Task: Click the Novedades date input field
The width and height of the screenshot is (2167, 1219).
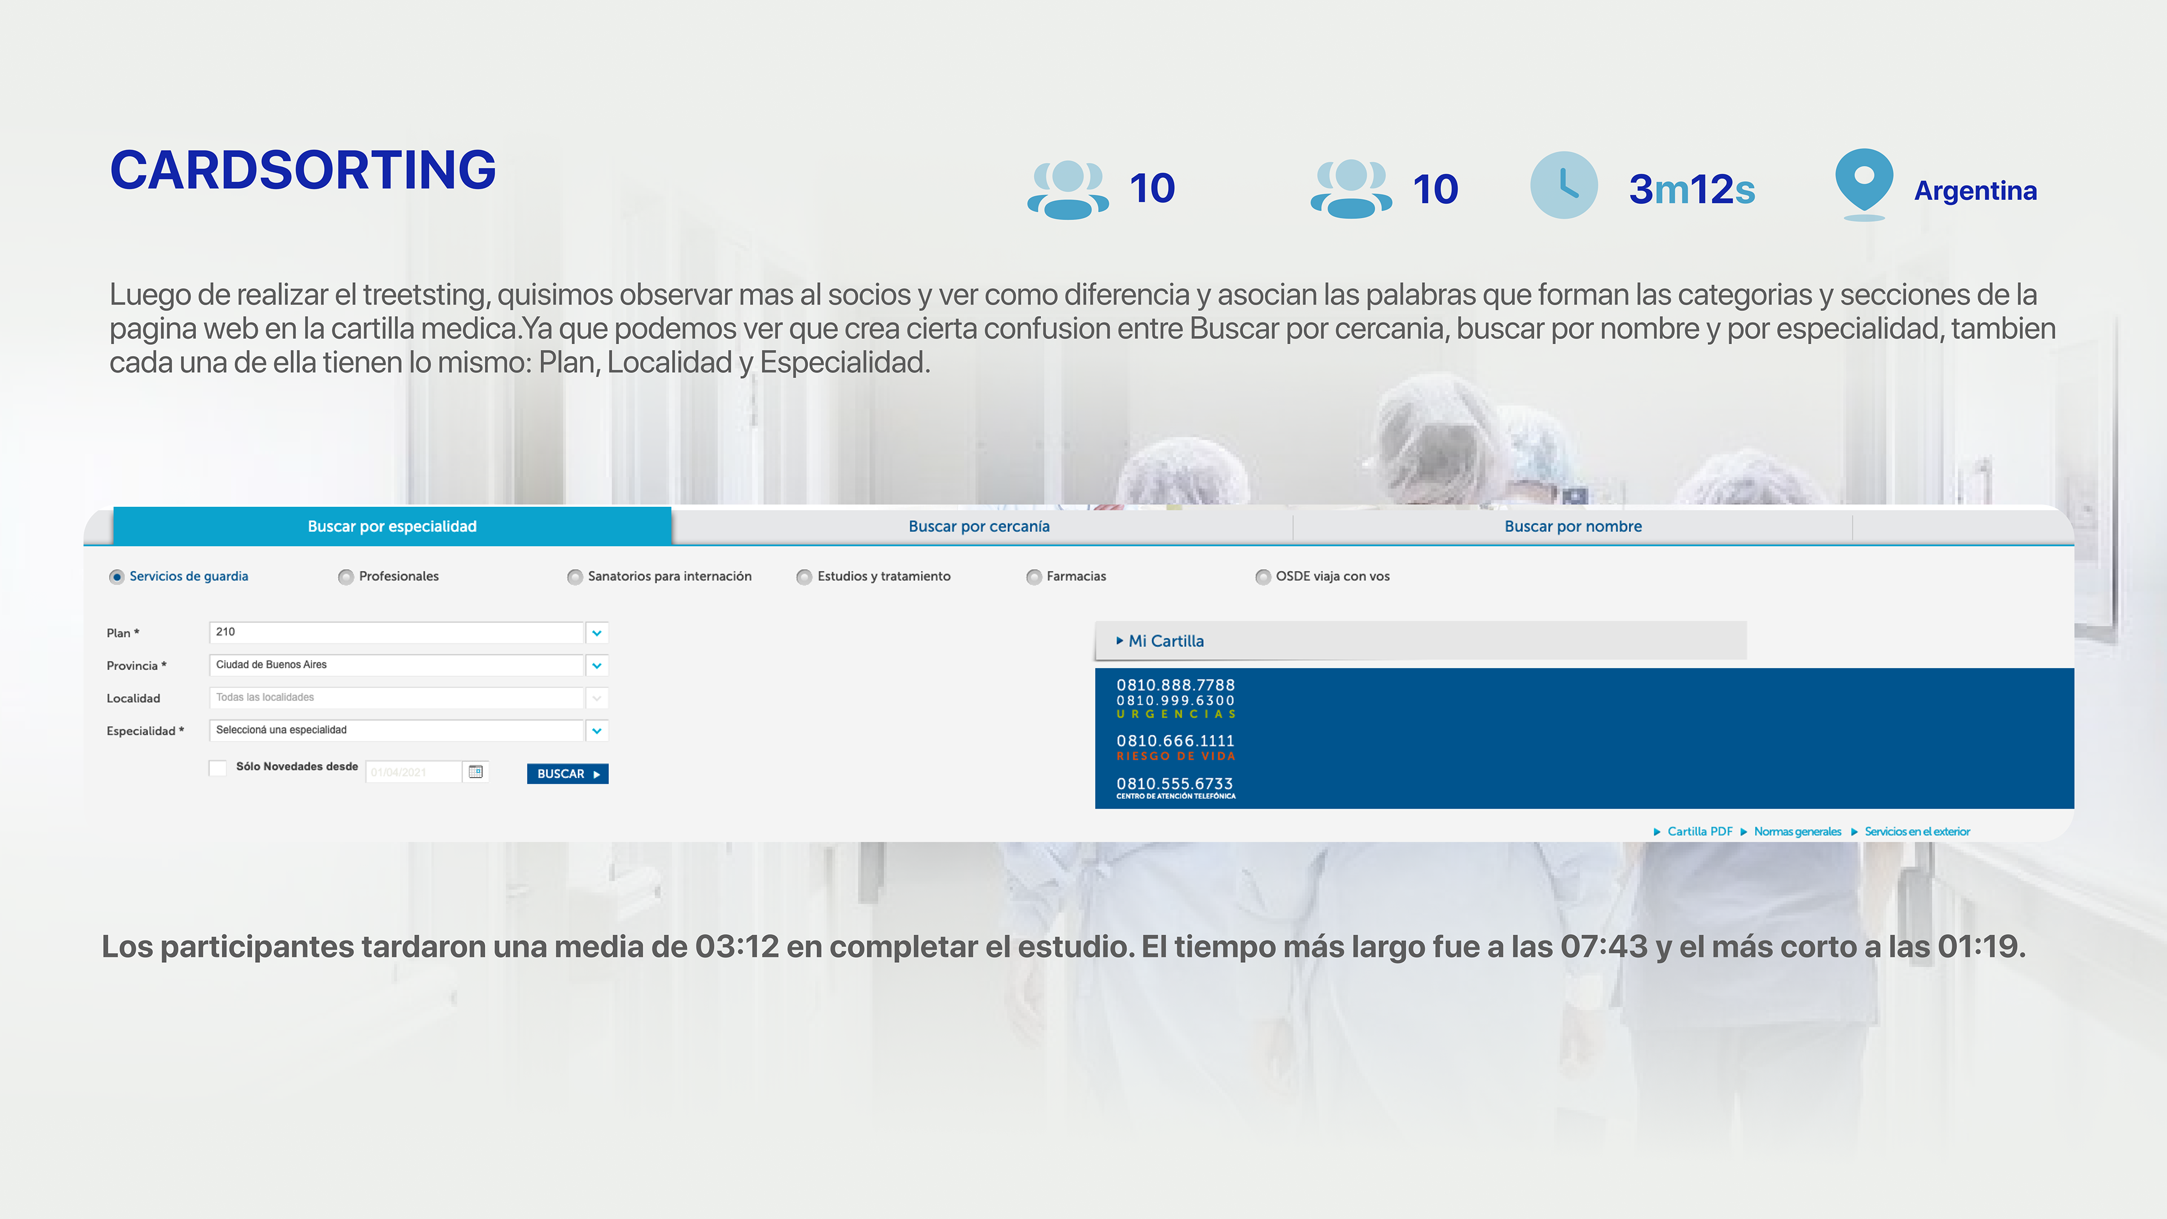Action: (412, 772)
